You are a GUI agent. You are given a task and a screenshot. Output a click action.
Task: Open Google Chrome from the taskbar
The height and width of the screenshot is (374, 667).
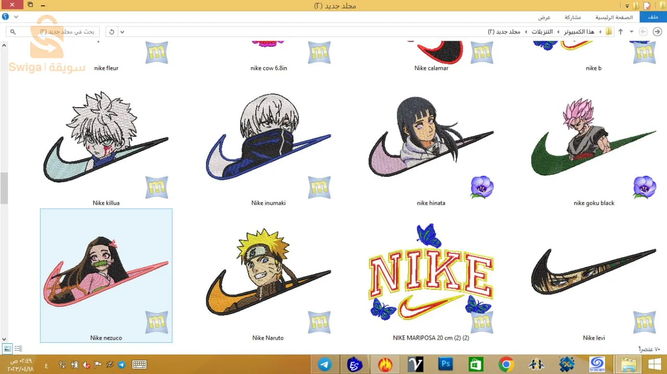click(506, 364)
